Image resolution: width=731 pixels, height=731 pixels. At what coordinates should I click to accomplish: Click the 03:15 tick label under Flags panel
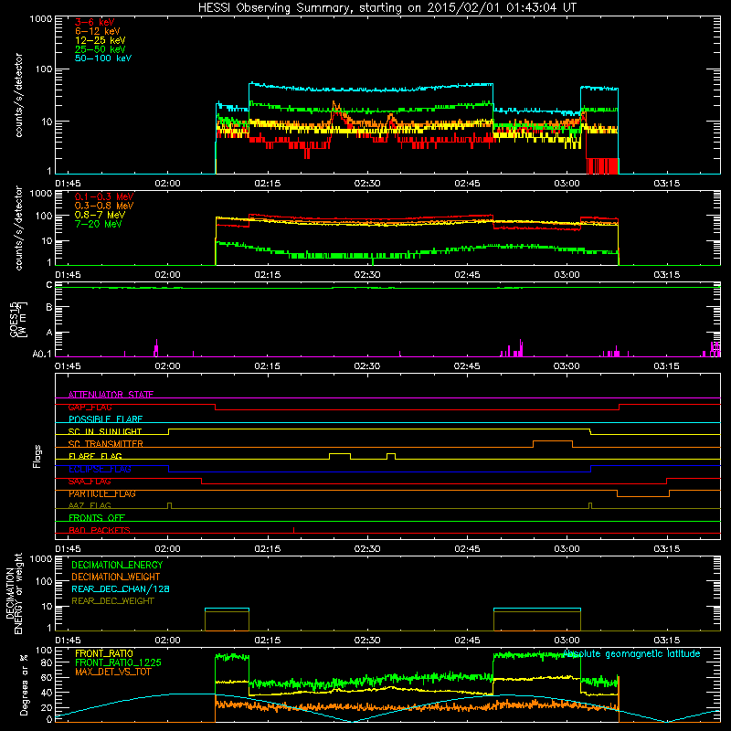tap(667, 549)
